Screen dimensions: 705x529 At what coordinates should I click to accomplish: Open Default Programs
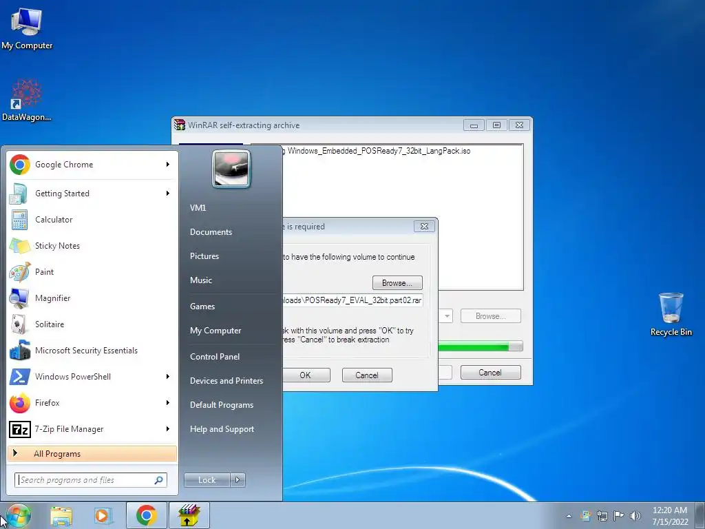click(x=222, y=405)
